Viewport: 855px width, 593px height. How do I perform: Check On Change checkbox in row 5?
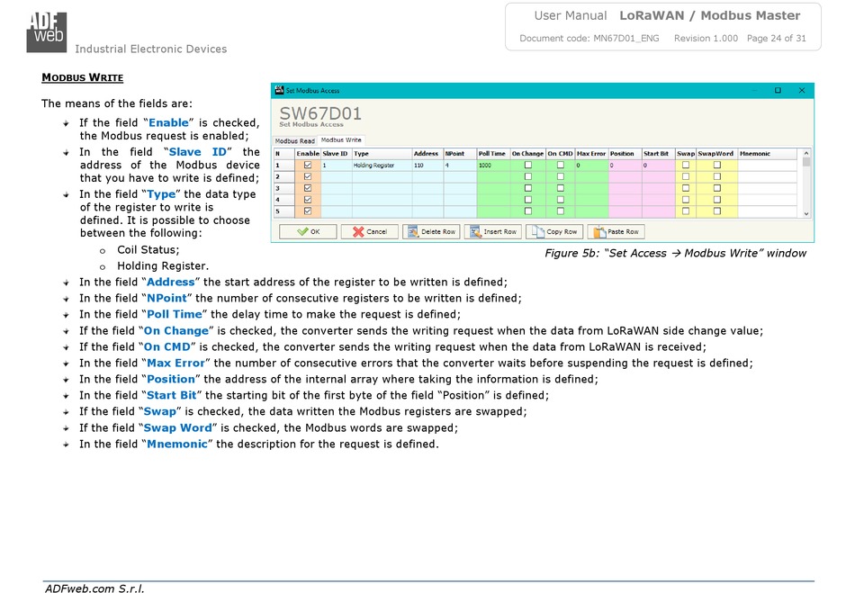527,211
